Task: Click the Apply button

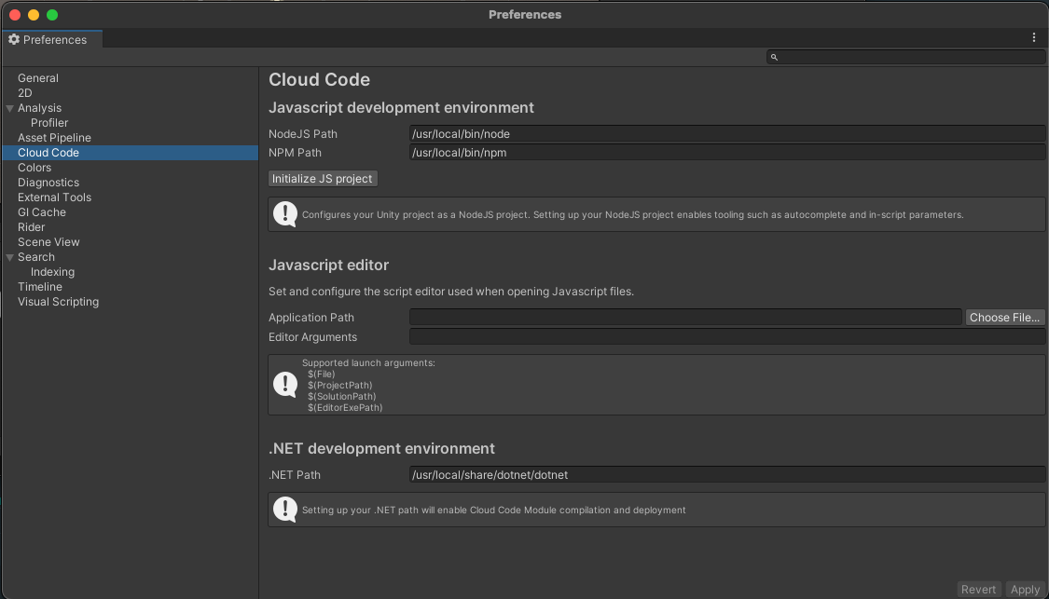Action: (x=1025, y=589)
